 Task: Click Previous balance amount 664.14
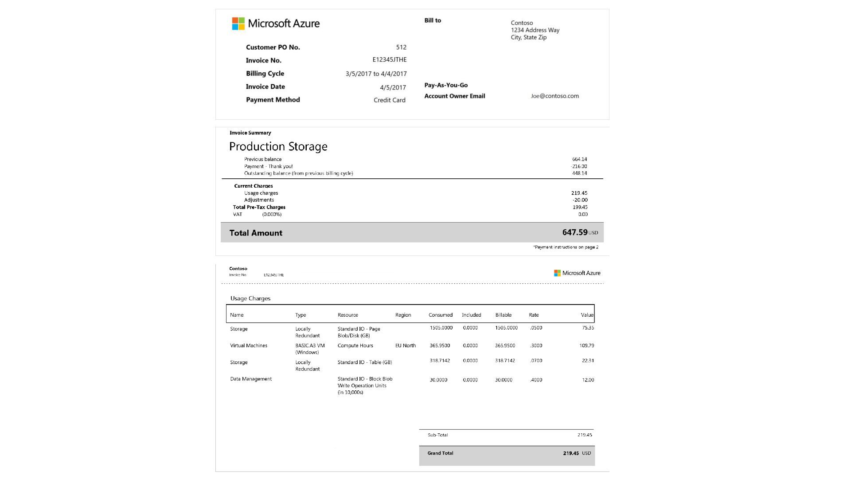[579, 159]
